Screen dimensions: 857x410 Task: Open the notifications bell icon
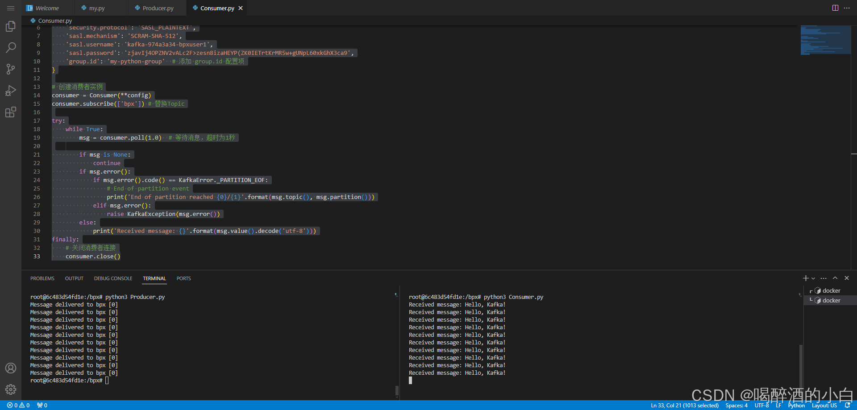click(848, 405)
